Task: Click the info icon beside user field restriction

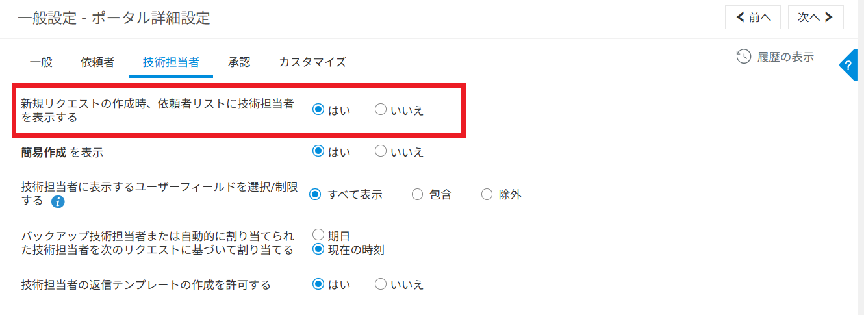Action: pyautogui.click(x=58, y=202)
